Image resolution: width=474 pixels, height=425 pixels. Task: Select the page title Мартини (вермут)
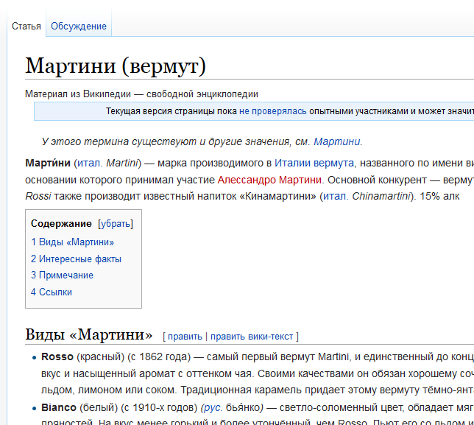point(116,66)
